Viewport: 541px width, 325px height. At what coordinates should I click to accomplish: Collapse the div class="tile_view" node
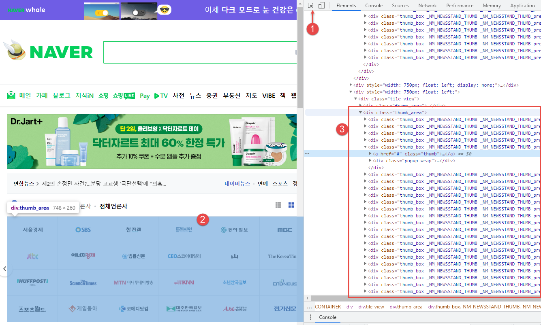(355, 99)
